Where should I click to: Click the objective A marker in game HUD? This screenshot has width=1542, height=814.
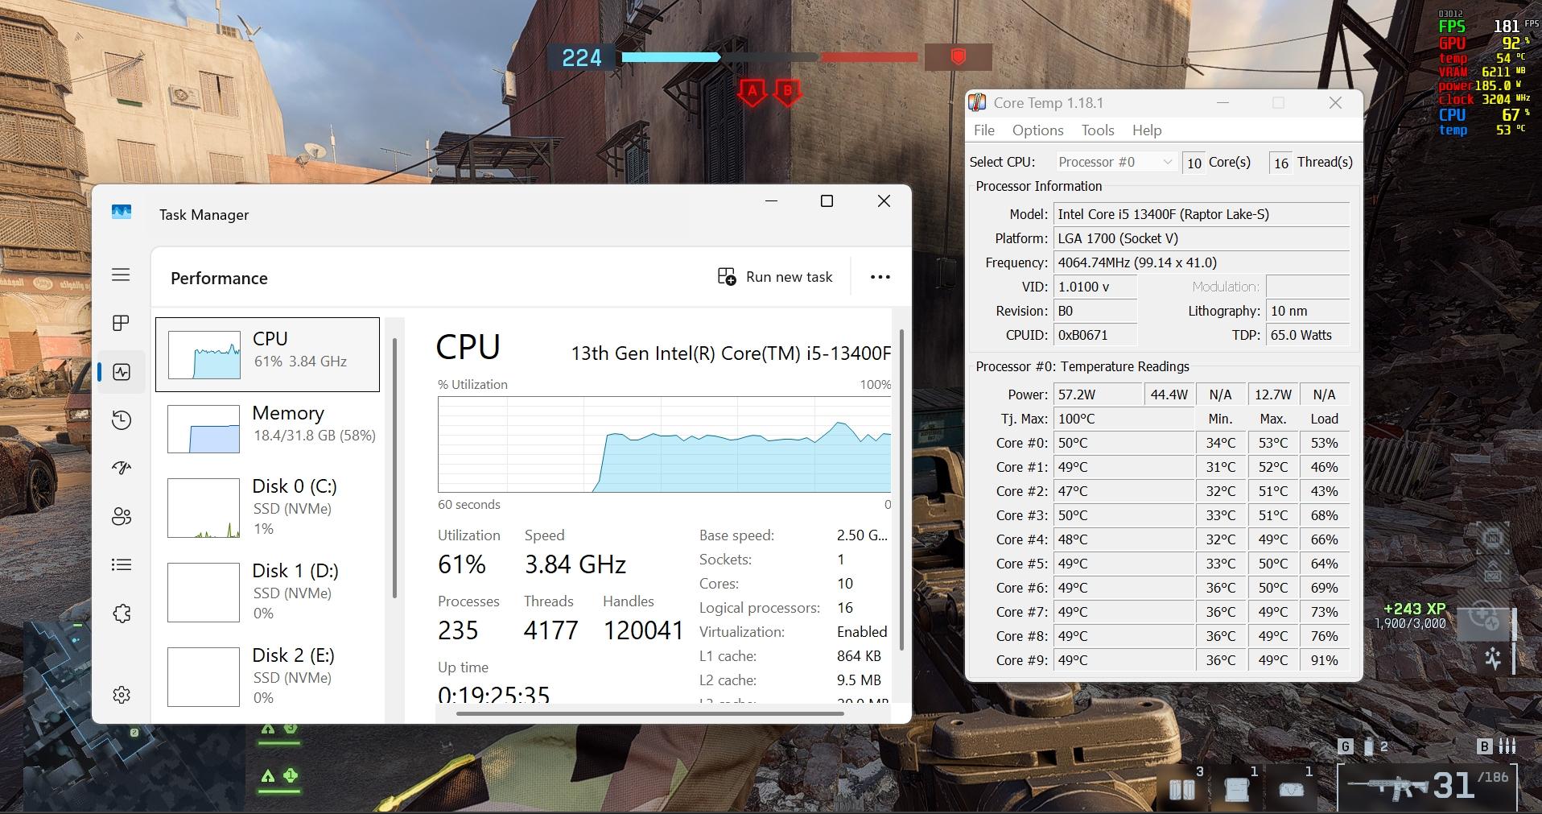coord(752,92)
